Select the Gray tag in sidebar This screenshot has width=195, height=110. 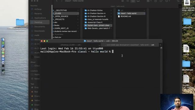tap(35, 87)
